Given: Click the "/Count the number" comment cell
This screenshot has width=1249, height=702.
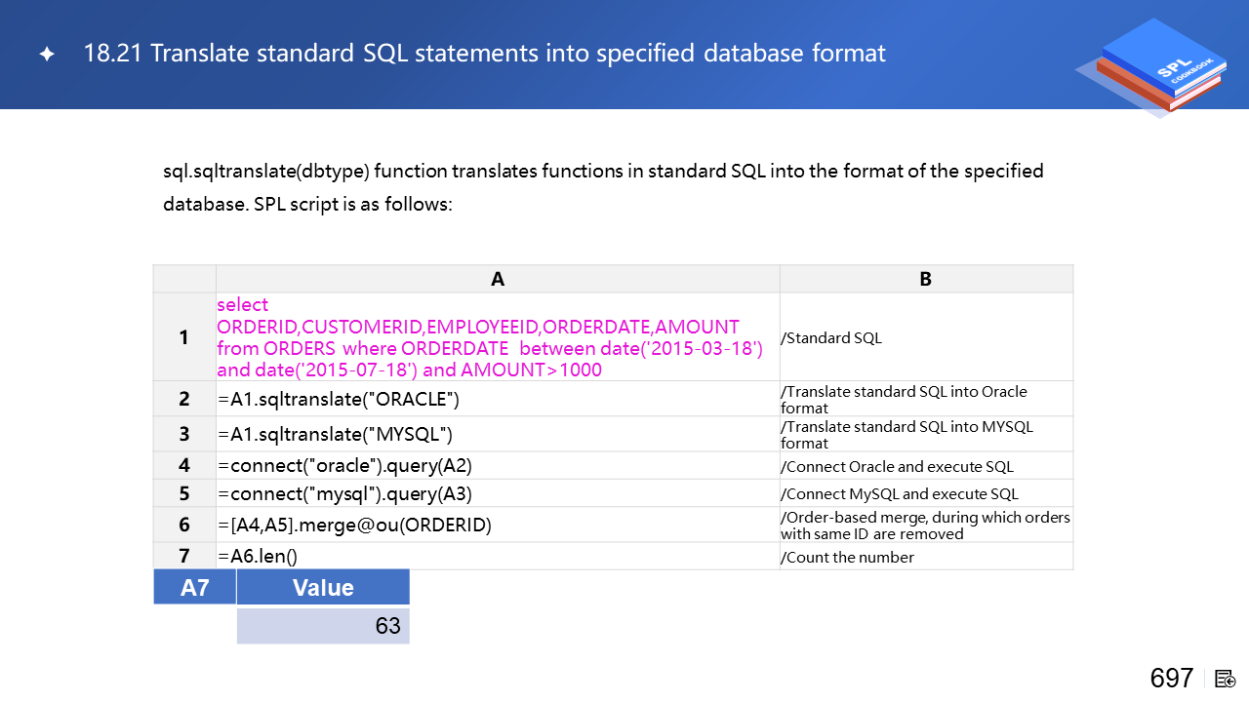Looking at the screenshot, I should (x=847, y=558).
